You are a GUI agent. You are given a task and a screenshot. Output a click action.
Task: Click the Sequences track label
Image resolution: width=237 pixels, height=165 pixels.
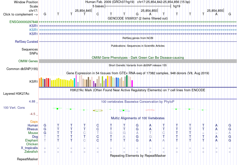coord(30,49)
